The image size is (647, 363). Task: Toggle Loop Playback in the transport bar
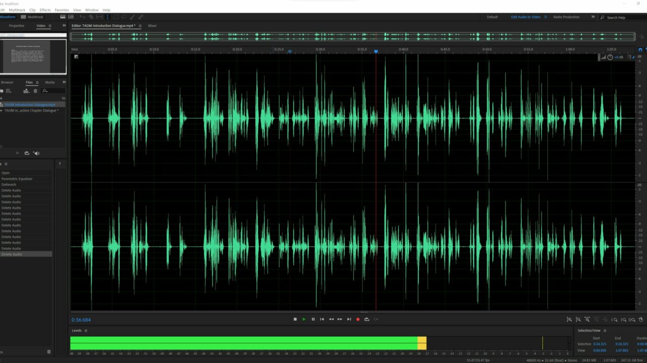tap(366, 319)
